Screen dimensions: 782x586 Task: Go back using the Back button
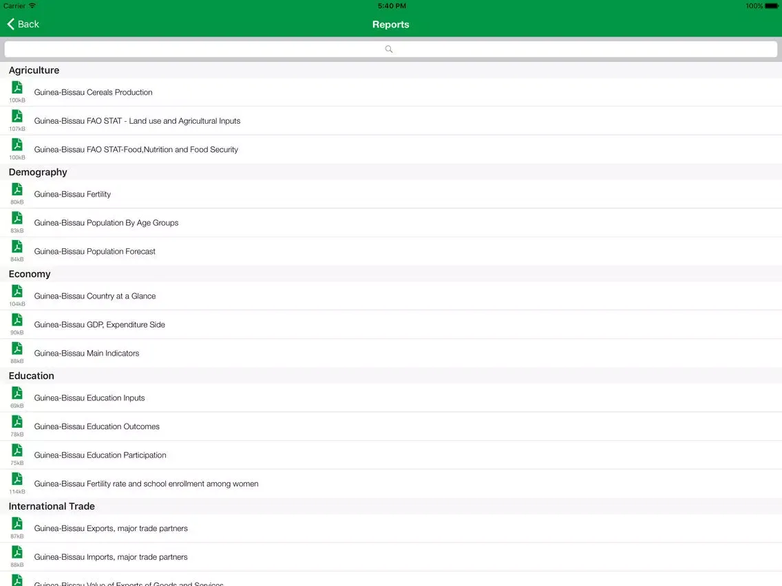pyautogui.click(x=23, y=24)
